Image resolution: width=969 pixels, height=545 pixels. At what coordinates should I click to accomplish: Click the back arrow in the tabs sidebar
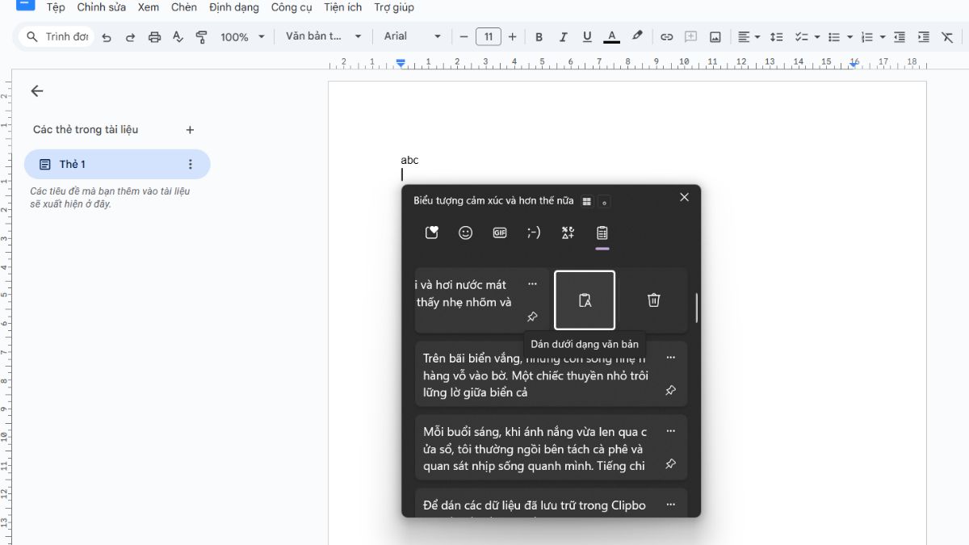tap(37, 91)
